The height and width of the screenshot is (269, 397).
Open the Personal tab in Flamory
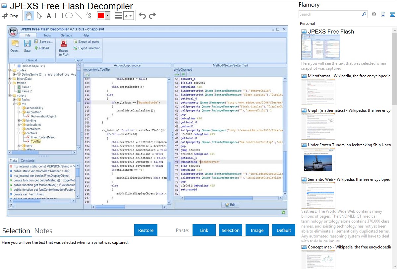point(307,24)
